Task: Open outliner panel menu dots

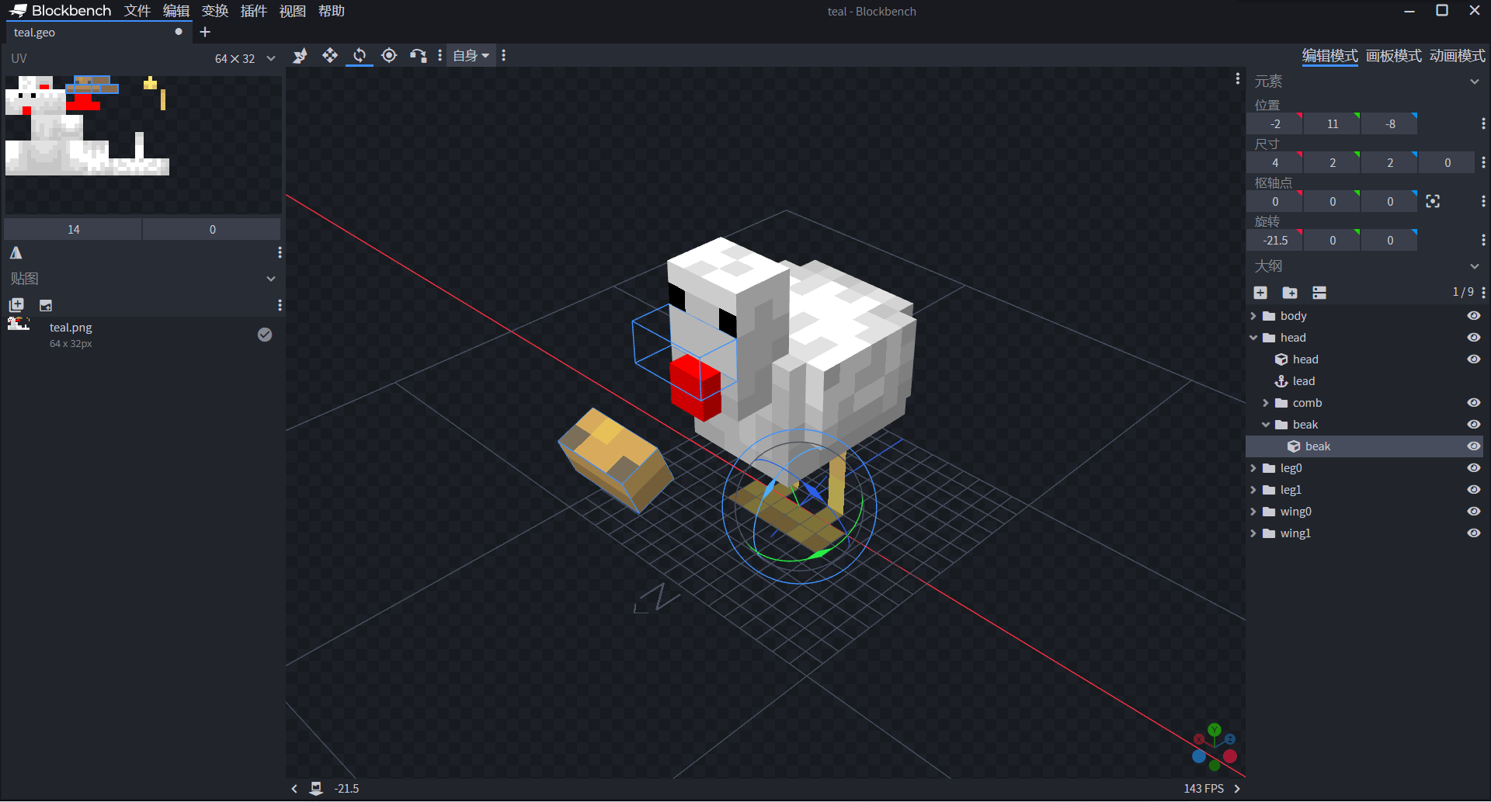Action: coord(1483,293)
